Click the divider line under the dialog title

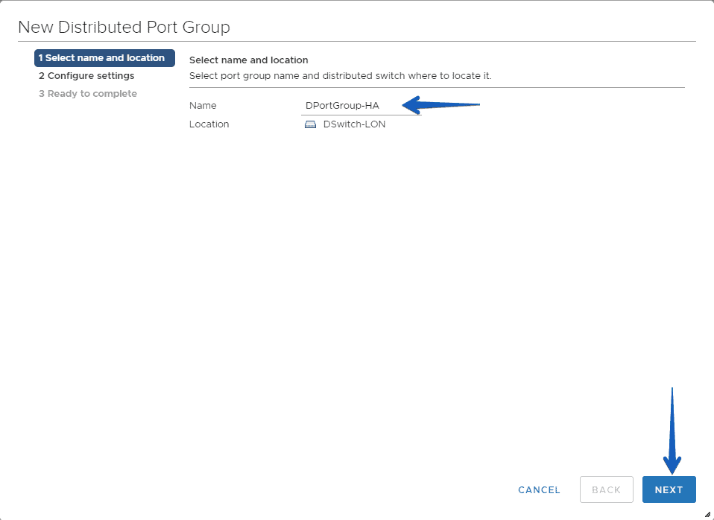(x=356, y=42)
